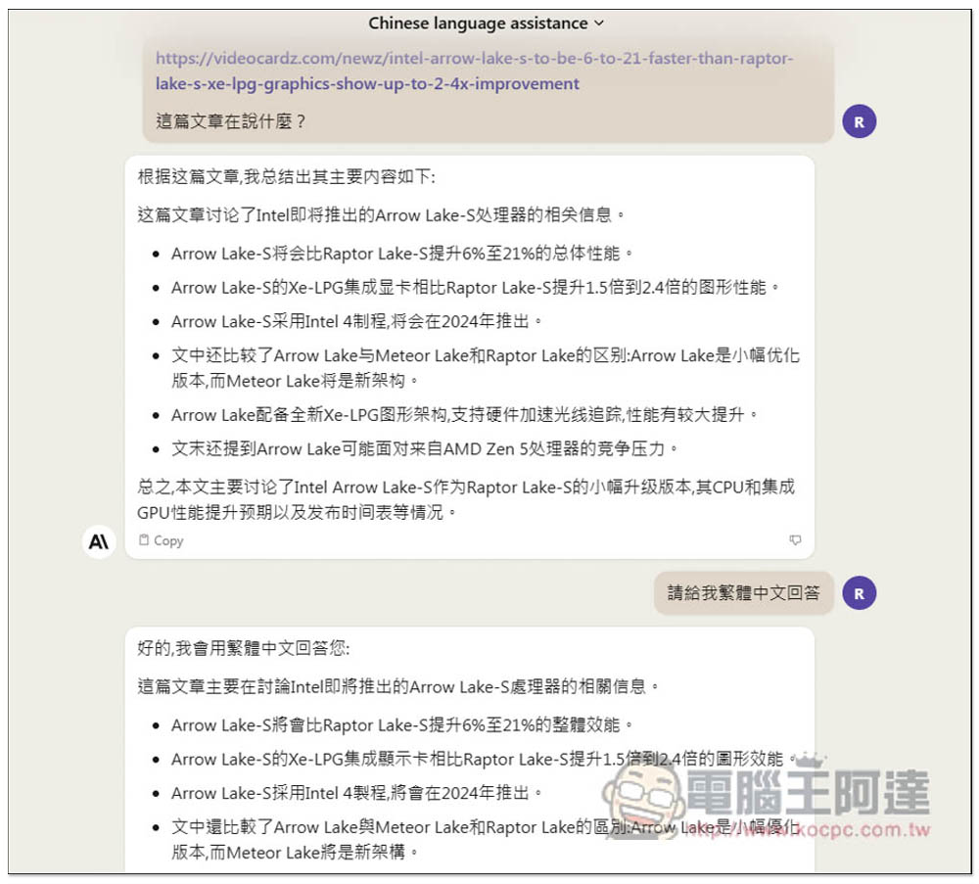Click the line 好的,我會用繁體中文回答您:
The image size is (979, 884).
(244, 648)
